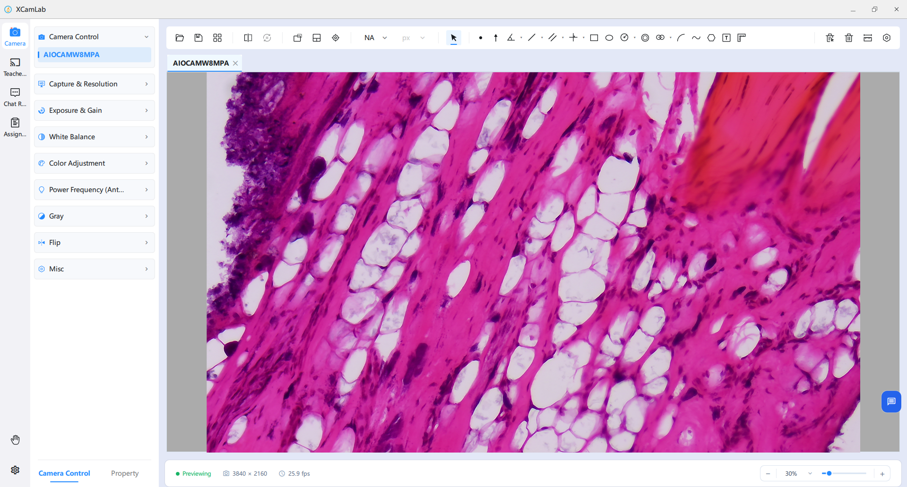907x487 pixels.
Task: Open the blue floating chat button
Action: tap(891, 402)
